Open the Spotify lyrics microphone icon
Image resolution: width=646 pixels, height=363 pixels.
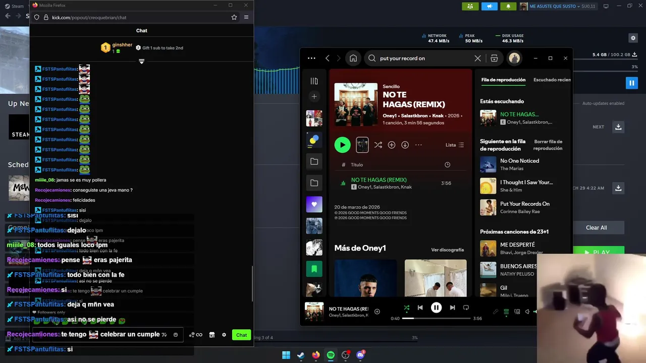click(496, 312)
